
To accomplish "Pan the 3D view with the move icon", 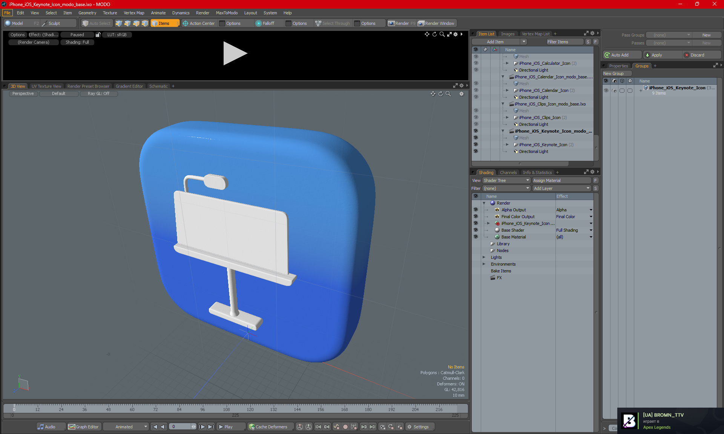I will [433, 94].
